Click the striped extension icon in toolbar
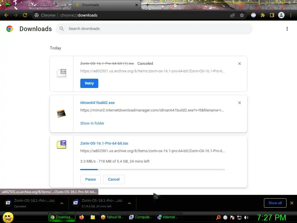This screenshot has height=223, width=297. click(x=253, y=15)
